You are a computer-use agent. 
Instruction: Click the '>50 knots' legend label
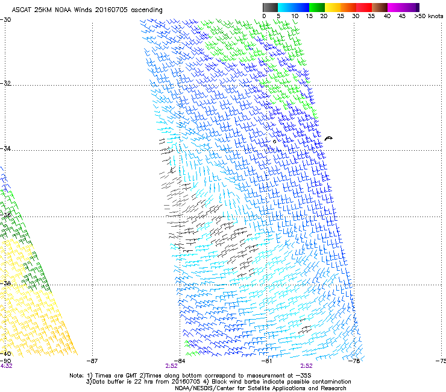coord(429,16)
